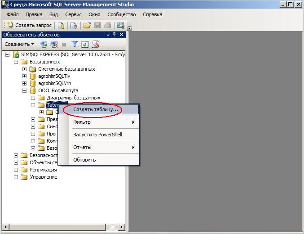Click the activity monitor toolbar icon
The image size is (304, 234).
[121, 25]
